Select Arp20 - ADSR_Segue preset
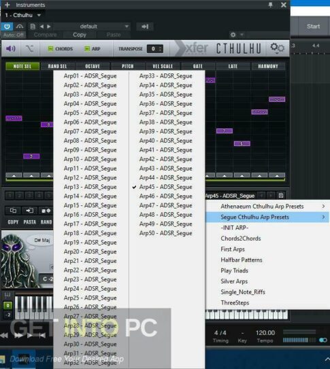This screenshot has height=369, width=330. (90, 251)
